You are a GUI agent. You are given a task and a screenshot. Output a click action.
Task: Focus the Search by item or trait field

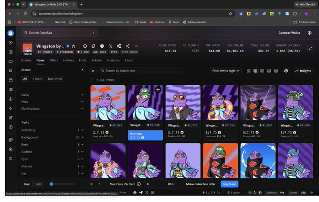(x=142, y=71)
